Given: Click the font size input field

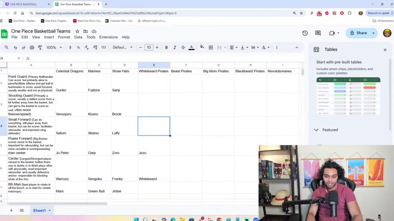Looking at the screenshot, I should 149,47.
